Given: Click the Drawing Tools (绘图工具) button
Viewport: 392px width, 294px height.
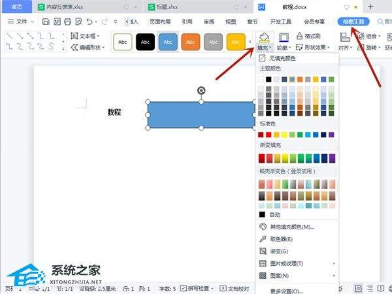Looking at the screenshot, I should pyautogui.click(x=353, y=22).
